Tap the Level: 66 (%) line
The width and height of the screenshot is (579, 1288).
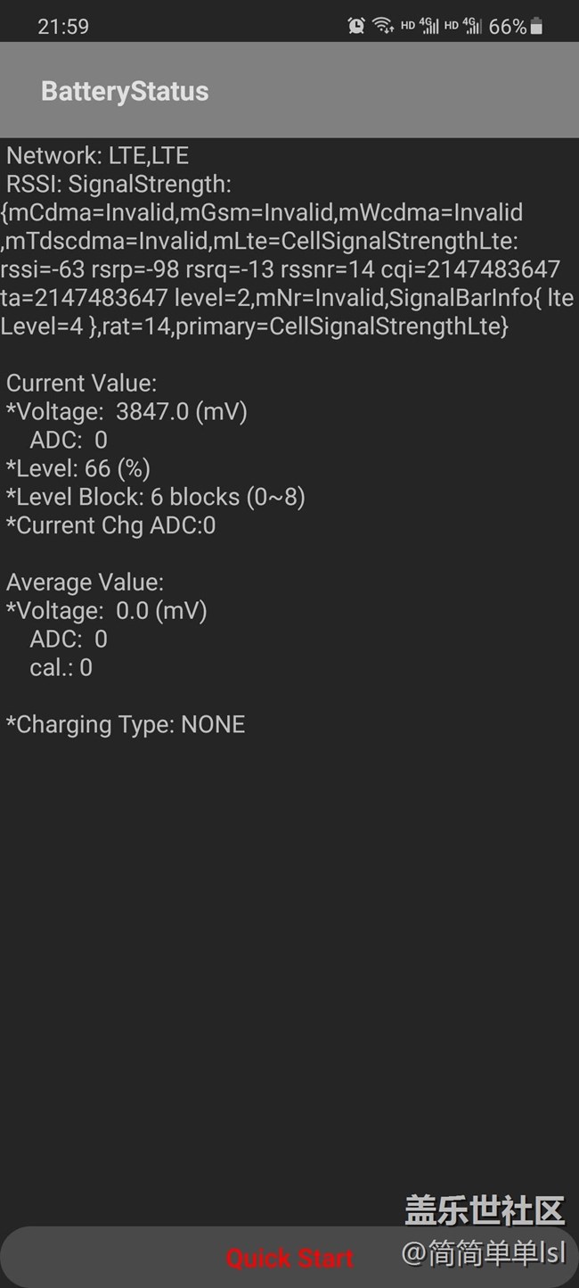tap(78, 468)
